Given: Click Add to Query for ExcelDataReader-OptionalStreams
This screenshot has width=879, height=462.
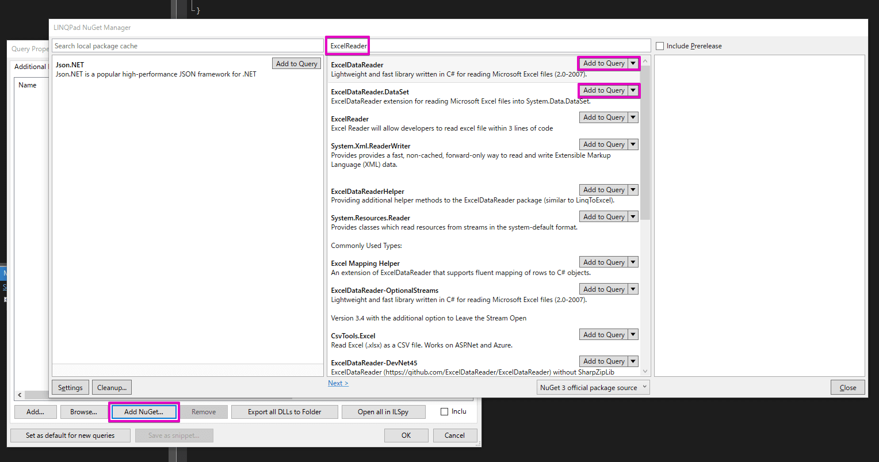Looking at the screenshot, I should point(603,289).
